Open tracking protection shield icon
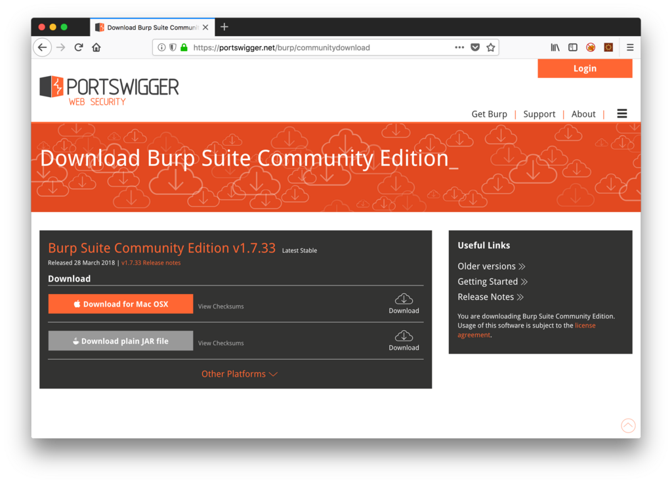672x483 pixels. point(173,47)
